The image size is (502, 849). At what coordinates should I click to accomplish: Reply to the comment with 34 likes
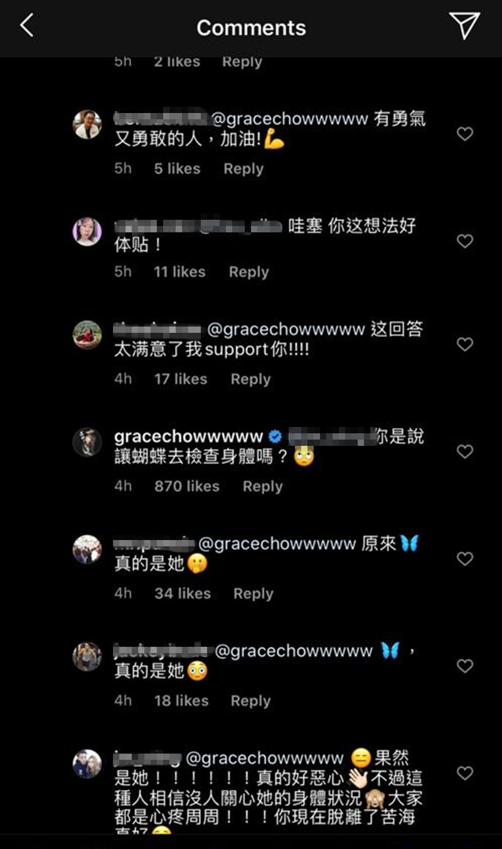point(253,593)
